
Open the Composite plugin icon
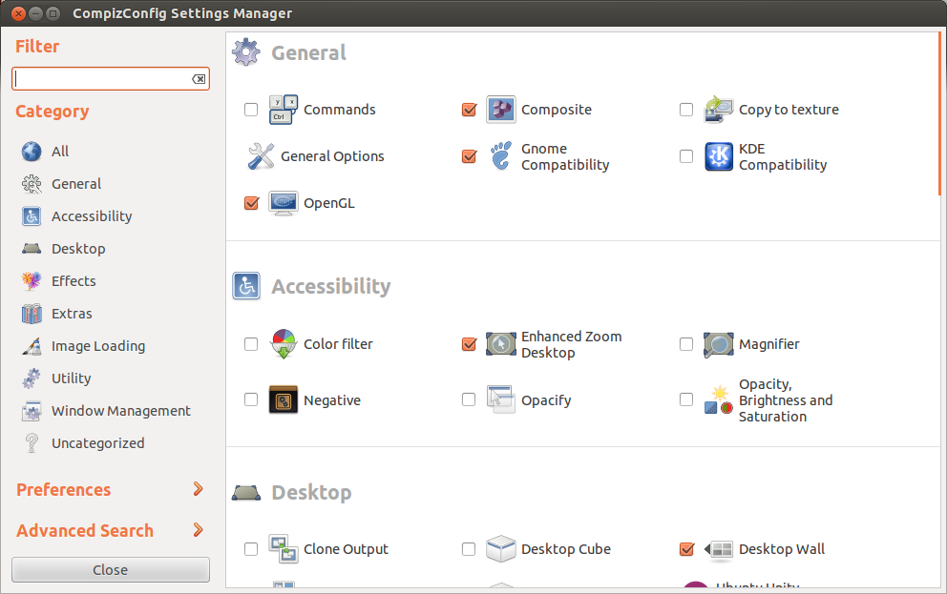tap(500, 110)
